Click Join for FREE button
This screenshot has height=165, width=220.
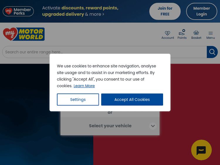(165, 11)
